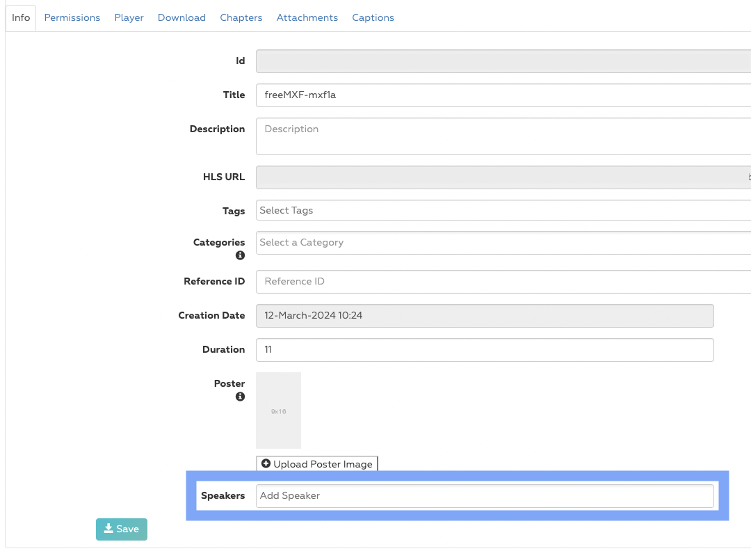Click the HLS URL field

(503, 177)
